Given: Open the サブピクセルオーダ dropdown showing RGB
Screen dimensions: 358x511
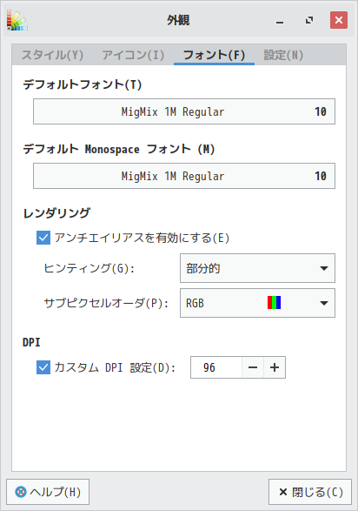Looking at the screenshot, I should coord(257,303).
